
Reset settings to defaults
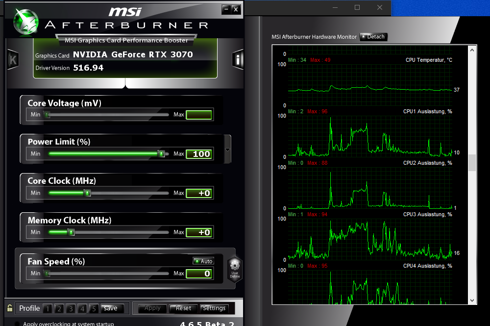click(183, 308)
